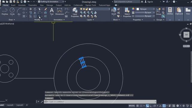
Task: Open the object color ByLayer swatch dropdown
Action: 146,9
